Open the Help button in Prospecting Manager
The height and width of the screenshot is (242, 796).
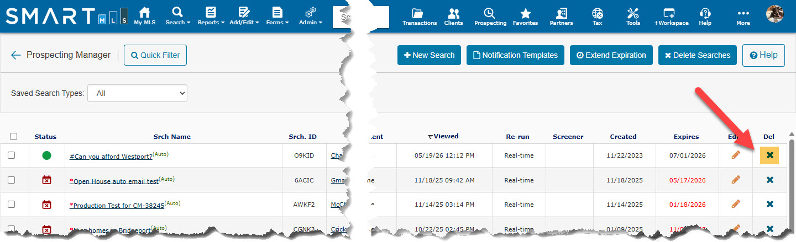(763, 55)
